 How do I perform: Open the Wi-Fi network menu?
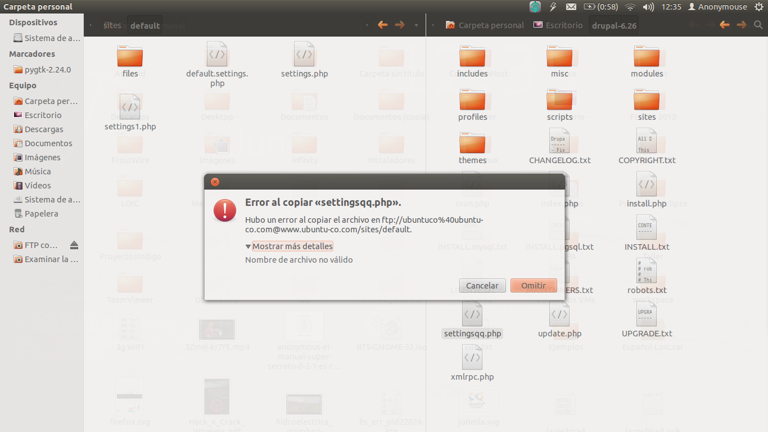click(630, 7)
